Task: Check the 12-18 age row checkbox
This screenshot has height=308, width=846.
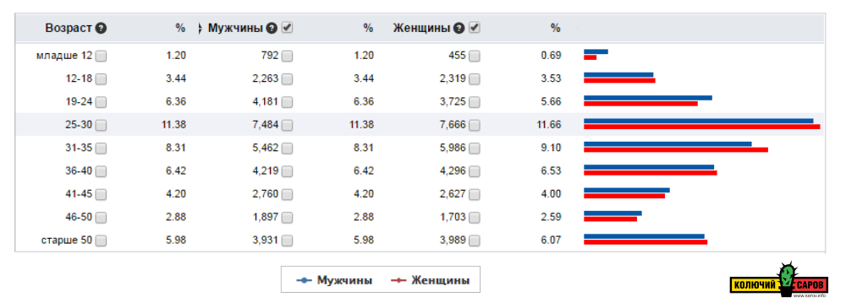Action: 101,79
